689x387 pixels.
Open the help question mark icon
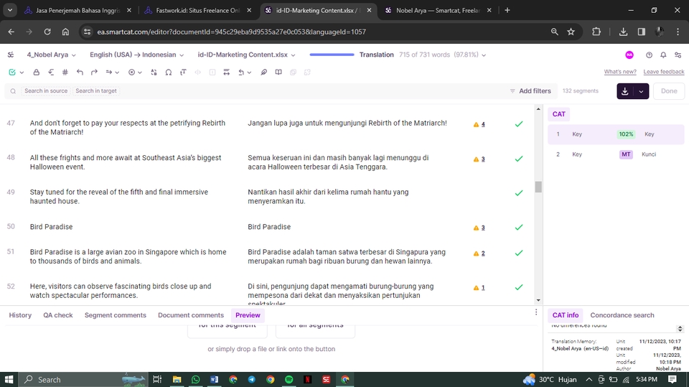(649, 55)
